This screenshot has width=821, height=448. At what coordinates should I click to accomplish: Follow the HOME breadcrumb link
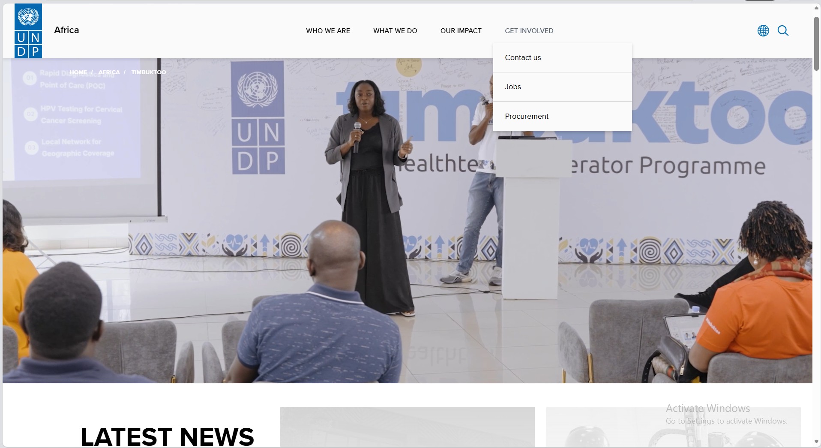78,72
